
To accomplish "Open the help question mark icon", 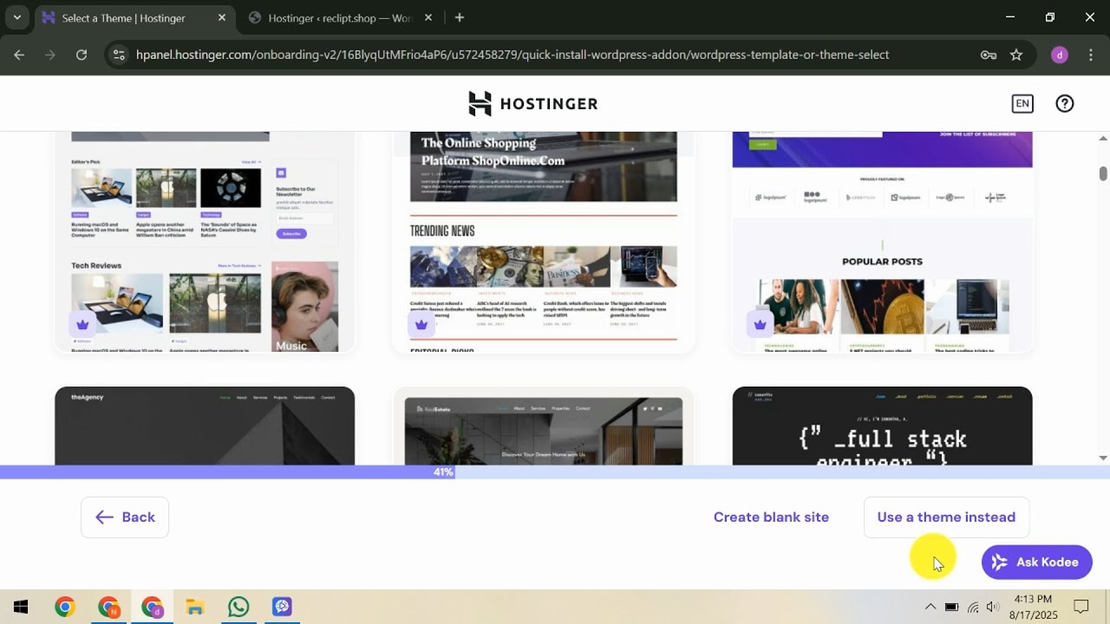I will [1065, 104].
